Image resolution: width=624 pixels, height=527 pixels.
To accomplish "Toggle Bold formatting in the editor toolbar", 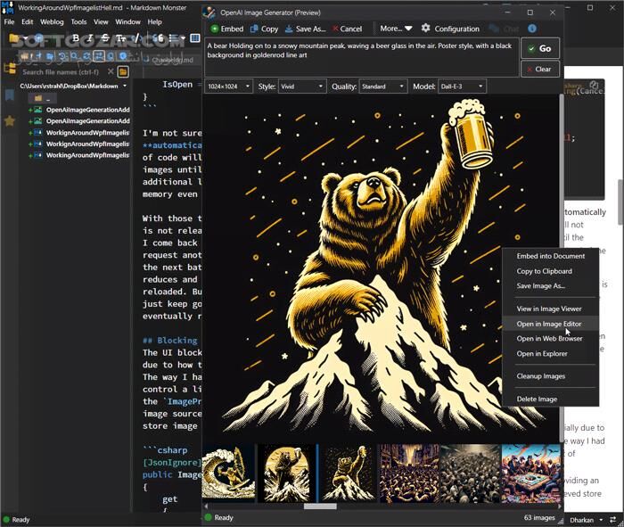I will pyautogui.click(x=76, y=38).
